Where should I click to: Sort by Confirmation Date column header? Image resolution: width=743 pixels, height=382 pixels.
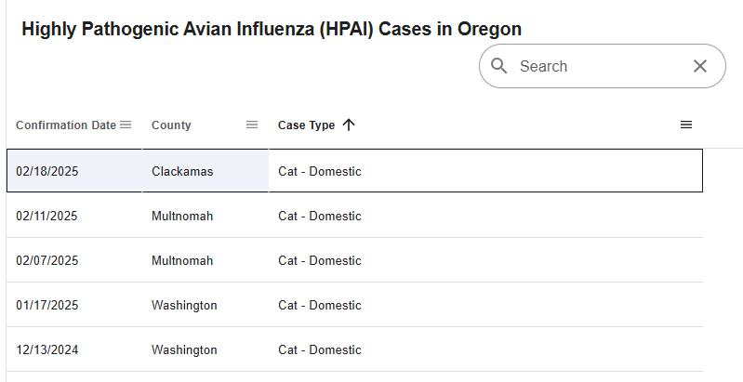(66, 125)
